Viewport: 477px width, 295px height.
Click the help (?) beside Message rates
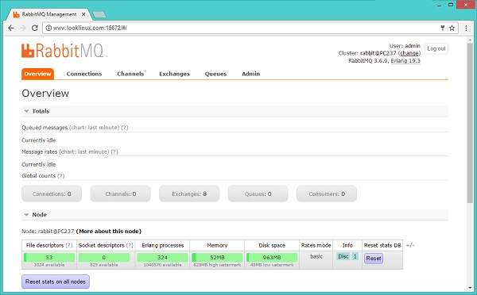point(114,151)
